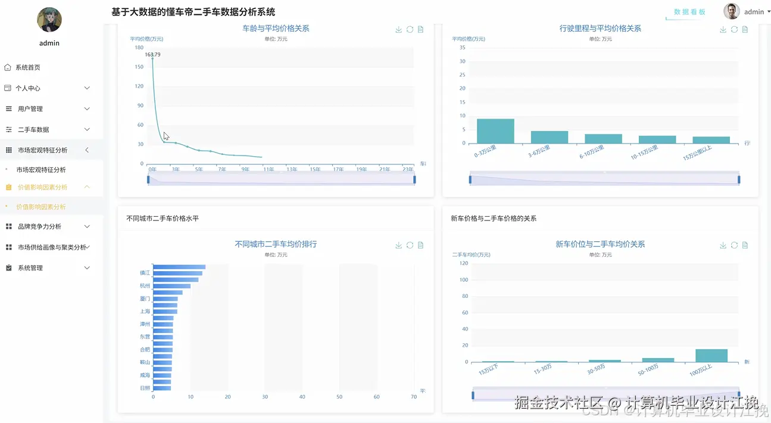Click the 0-3万公里 bar in mileage chart

[x=495, y=131]
